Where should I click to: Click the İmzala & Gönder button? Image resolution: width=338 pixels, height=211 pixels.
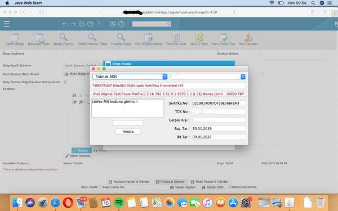pyautogui.click(x=171, y=182)
